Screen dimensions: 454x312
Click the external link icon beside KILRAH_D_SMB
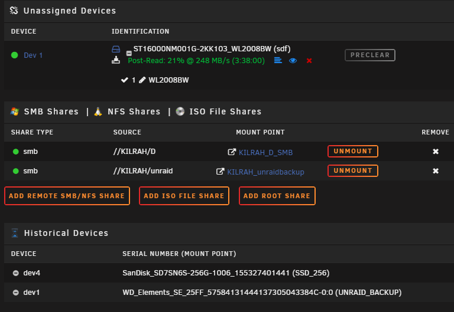[232, 152]
